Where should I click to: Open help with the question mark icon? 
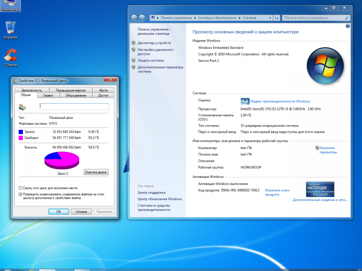[x=348, y=26]
